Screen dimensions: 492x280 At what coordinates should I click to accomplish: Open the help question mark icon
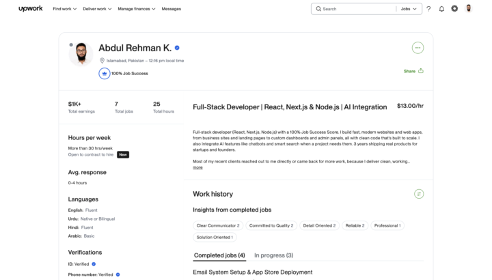tap(428, 9)
